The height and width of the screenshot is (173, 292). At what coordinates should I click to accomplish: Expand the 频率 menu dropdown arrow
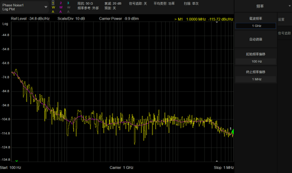coord(290,6)
